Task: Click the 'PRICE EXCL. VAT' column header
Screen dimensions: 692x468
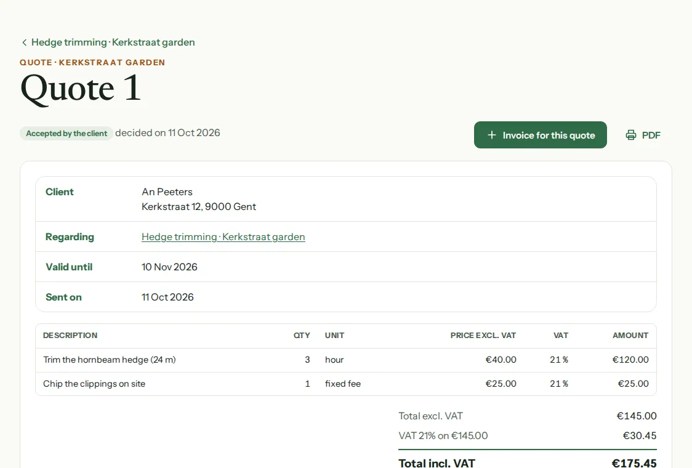Action: (483, 336)
